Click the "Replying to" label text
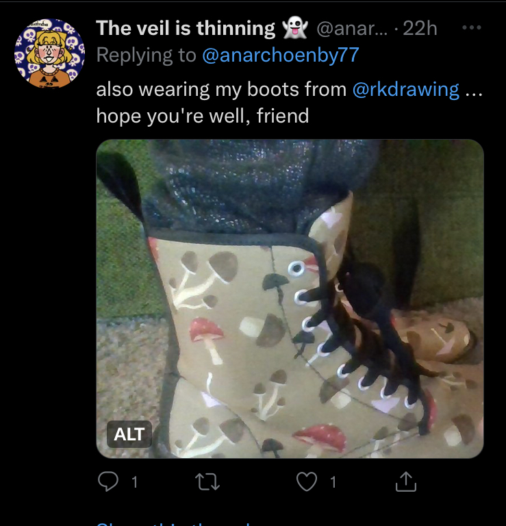 click(x=147, y=55)
